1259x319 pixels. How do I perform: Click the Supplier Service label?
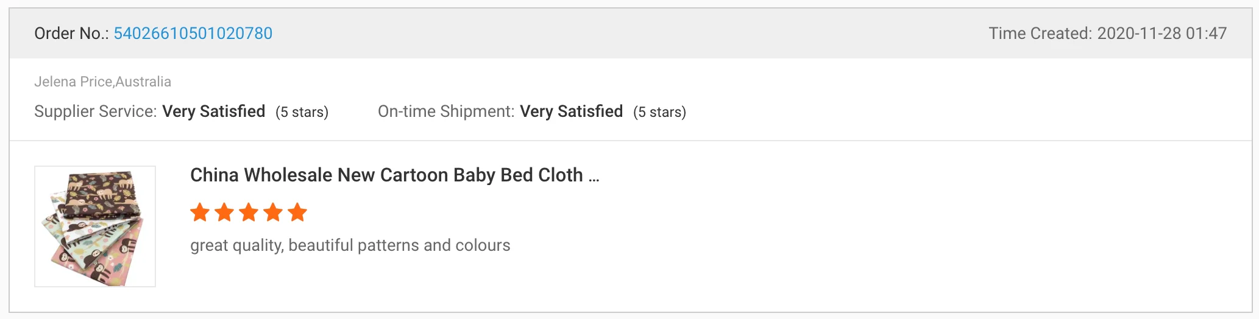[95, 111]
